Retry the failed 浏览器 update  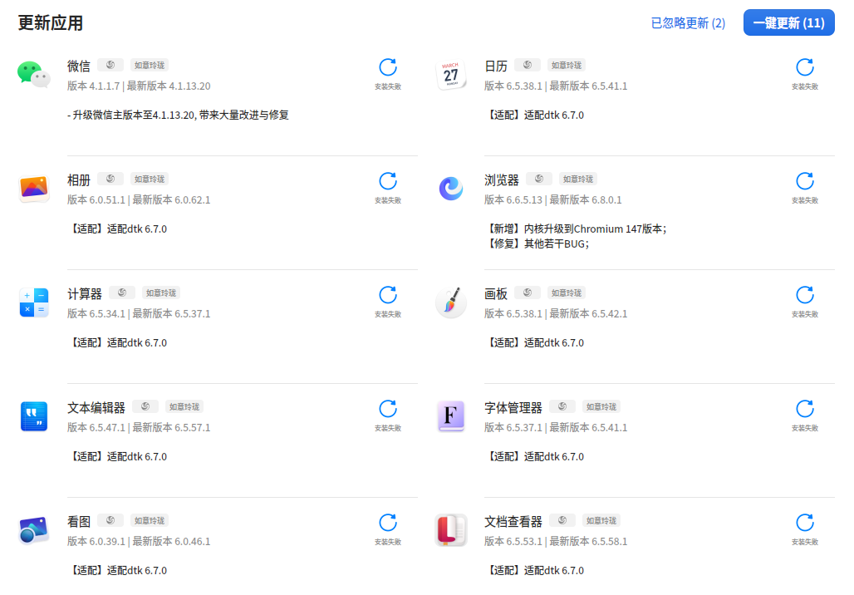pyautogui.click(x=805, y=181)
